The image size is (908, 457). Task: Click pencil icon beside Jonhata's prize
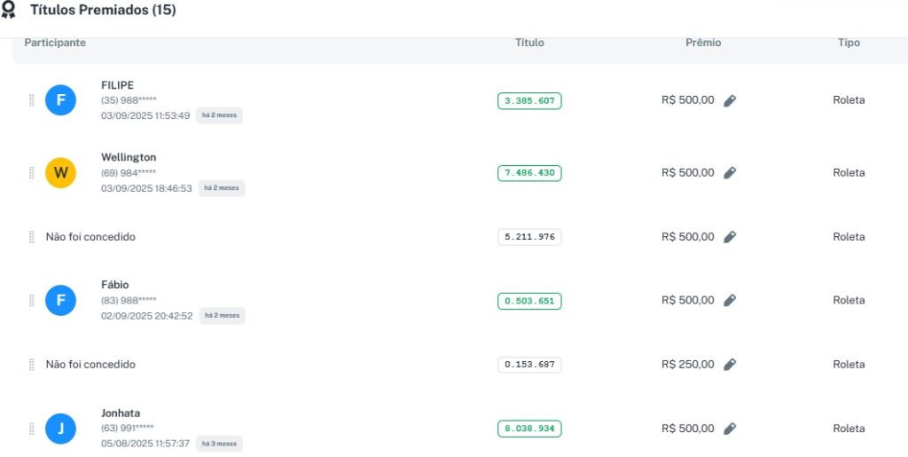(x=730, y=429)
